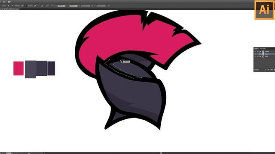Click the width input field in control bar
The image size is (275, 154).
point(86,6)
